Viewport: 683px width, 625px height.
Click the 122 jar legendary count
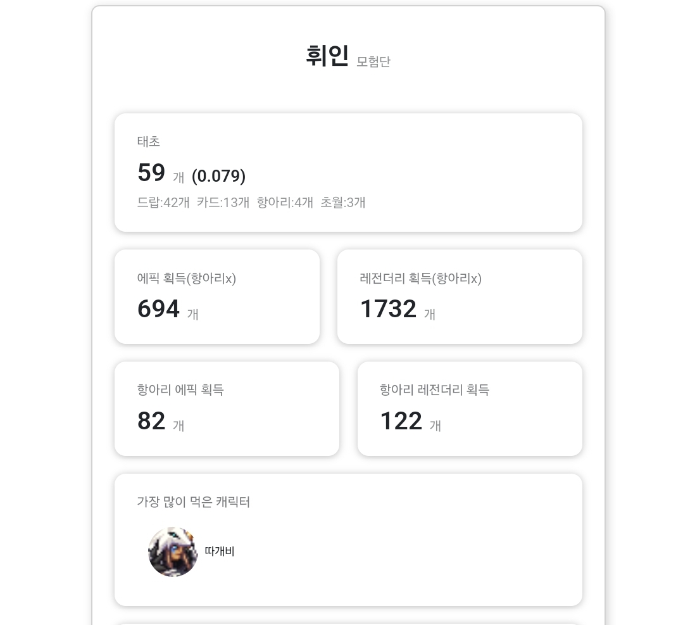pos(401,421)
